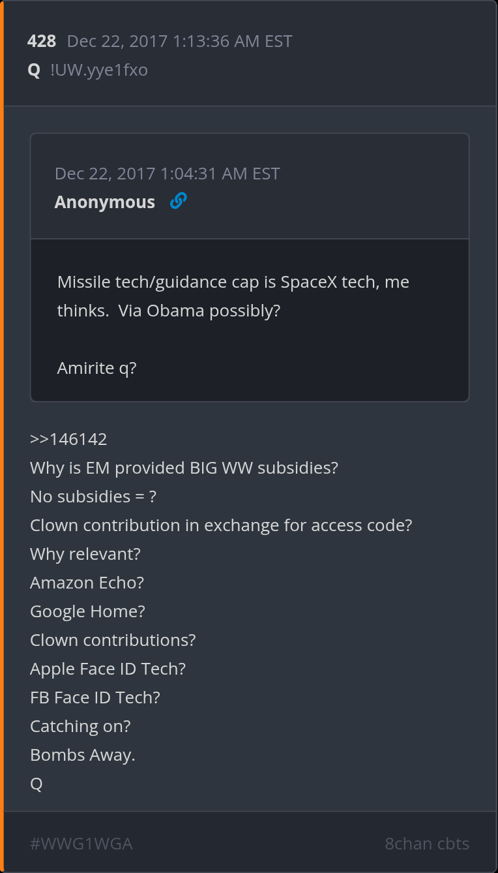498x873 pixels.
Task: Click the "FB Face ID Tech?" line
Action: pos(95,697)
